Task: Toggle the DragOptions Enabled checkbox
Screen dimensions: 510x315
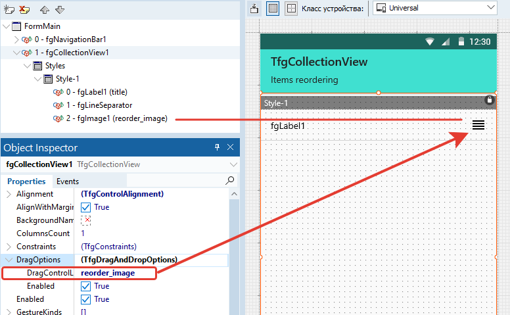Action: coord(85,286)
